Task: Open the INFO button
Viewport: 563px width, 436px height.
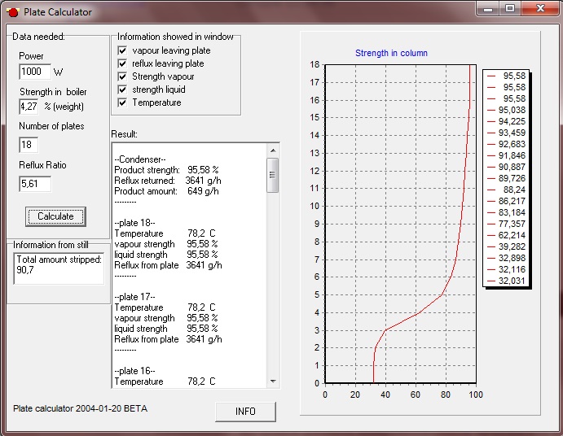Action: click(245, 412)
